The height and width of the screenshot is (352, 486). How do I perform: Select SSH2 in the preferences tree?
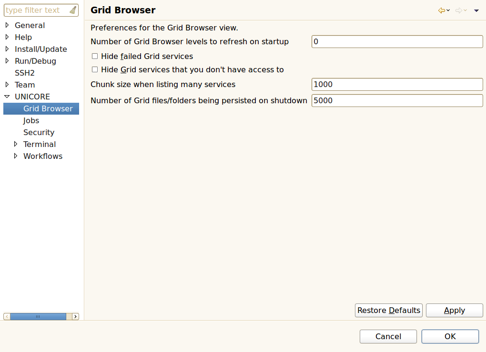pos(25,73)
